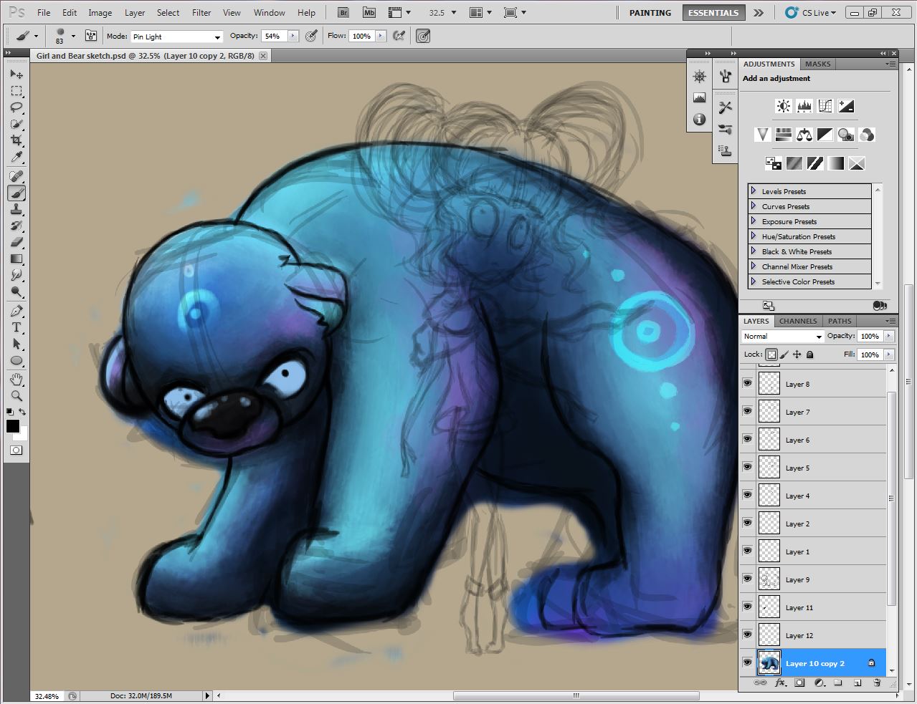Switch to the Painting workspace
The image size is (917, 704).
650,13
